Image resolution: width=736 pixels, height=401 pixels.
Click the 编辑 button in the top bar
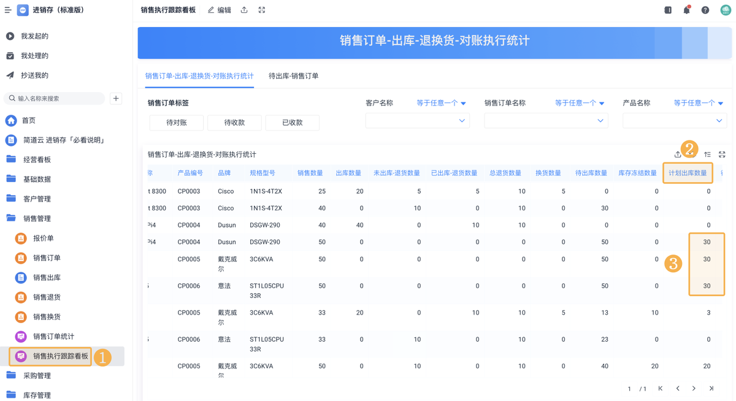[x=220, y=10]
